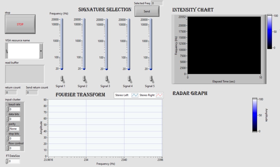
Task: Click the Stereo Right legend label
Action: 147,95
